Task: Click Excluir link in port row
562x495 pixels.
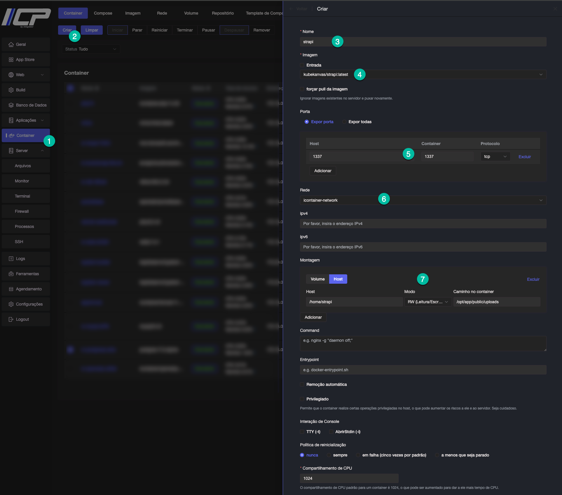Action: point(524,157)
